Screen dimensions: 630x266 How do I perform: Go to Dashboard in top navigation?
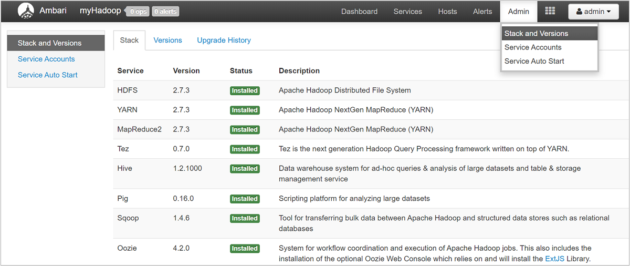click(359, 12)
